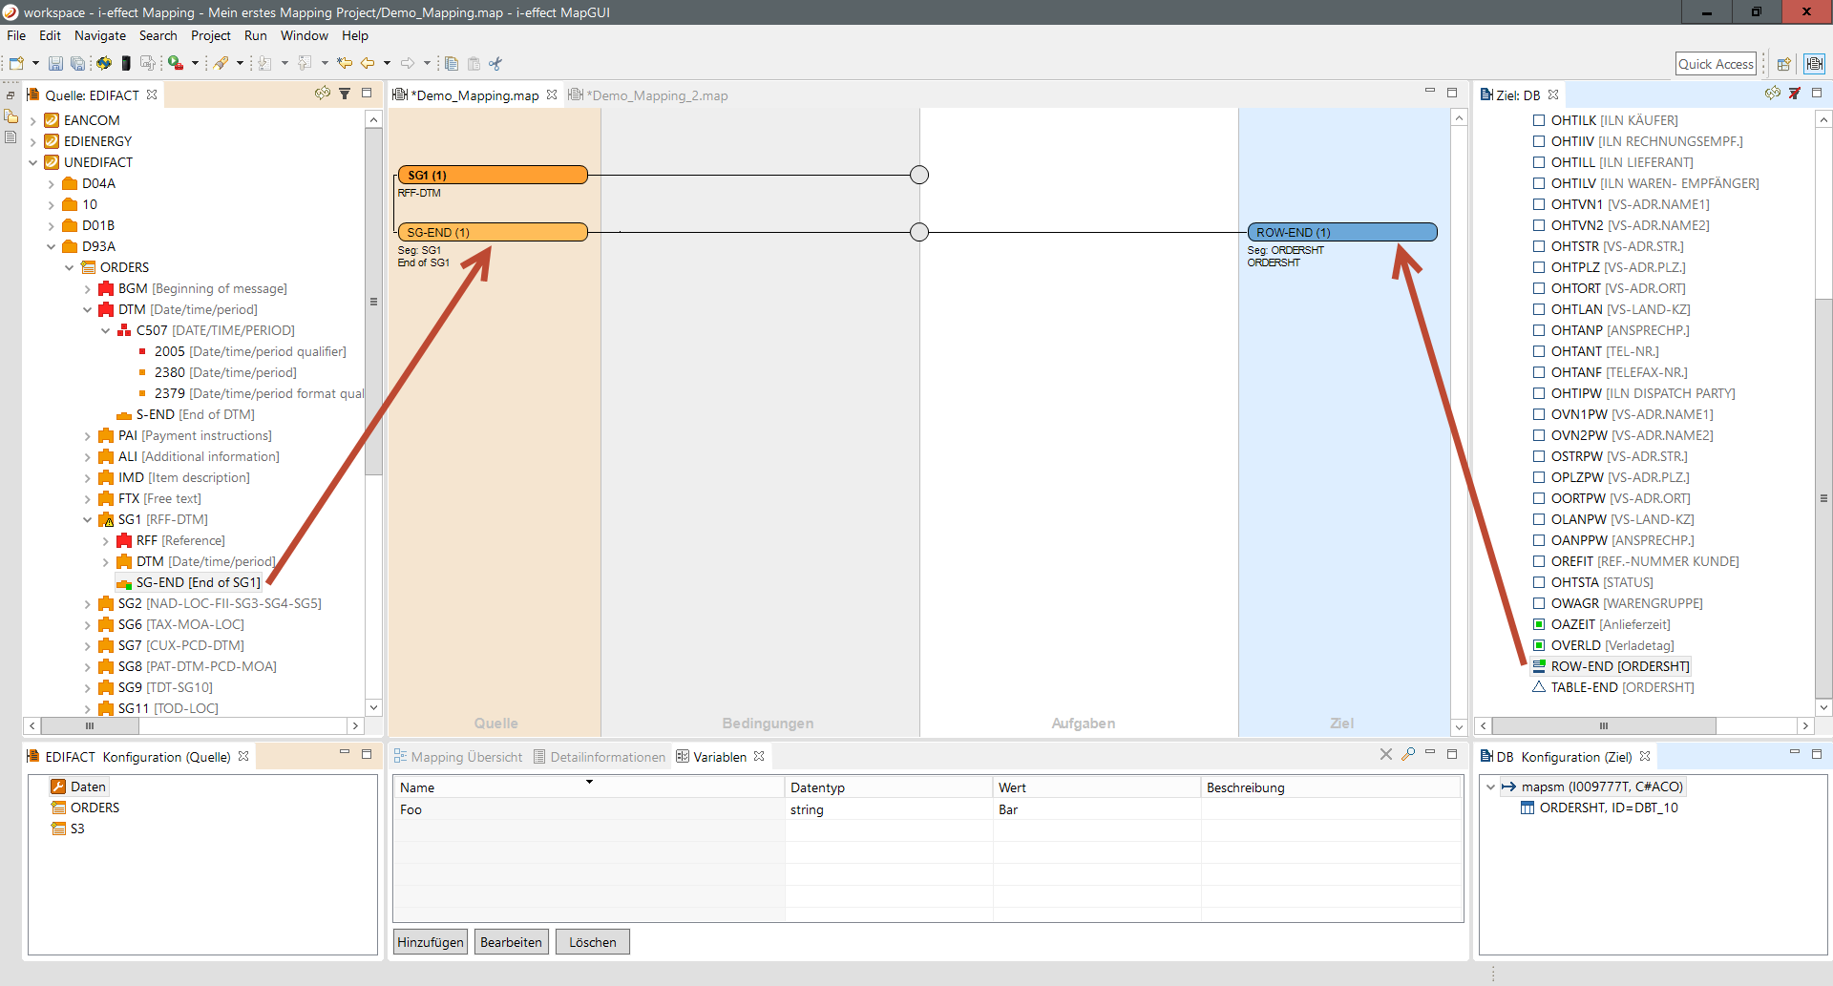This screenshot has width=1833, height=986.
Task: Check the OHTILK [ILN KÄUFER] checkbox
Action: (x=1539, y=120)
